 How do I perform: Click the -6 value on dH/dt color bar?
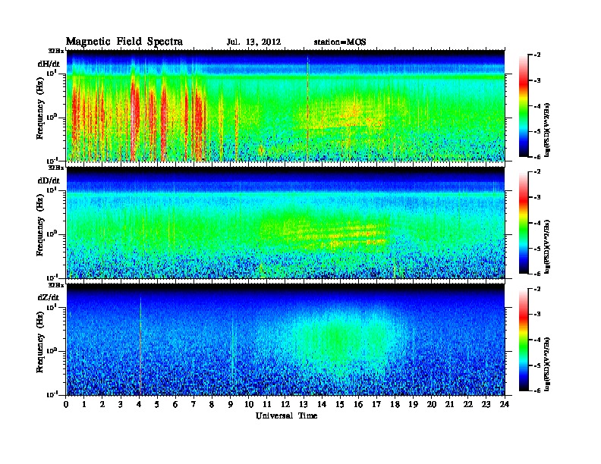[537, 157]
